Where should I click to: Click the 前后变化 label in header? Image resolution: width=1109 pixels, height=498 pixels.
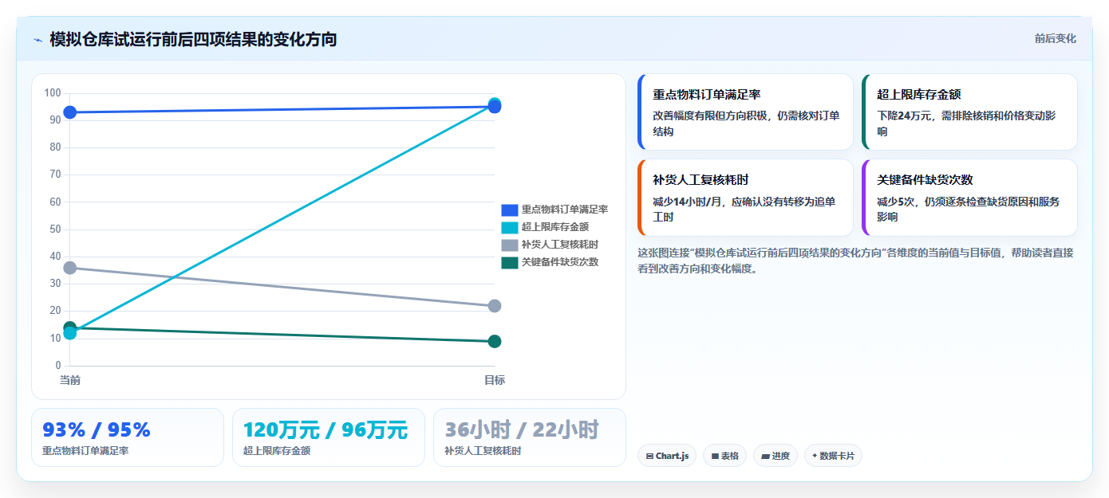point(1055,38)
